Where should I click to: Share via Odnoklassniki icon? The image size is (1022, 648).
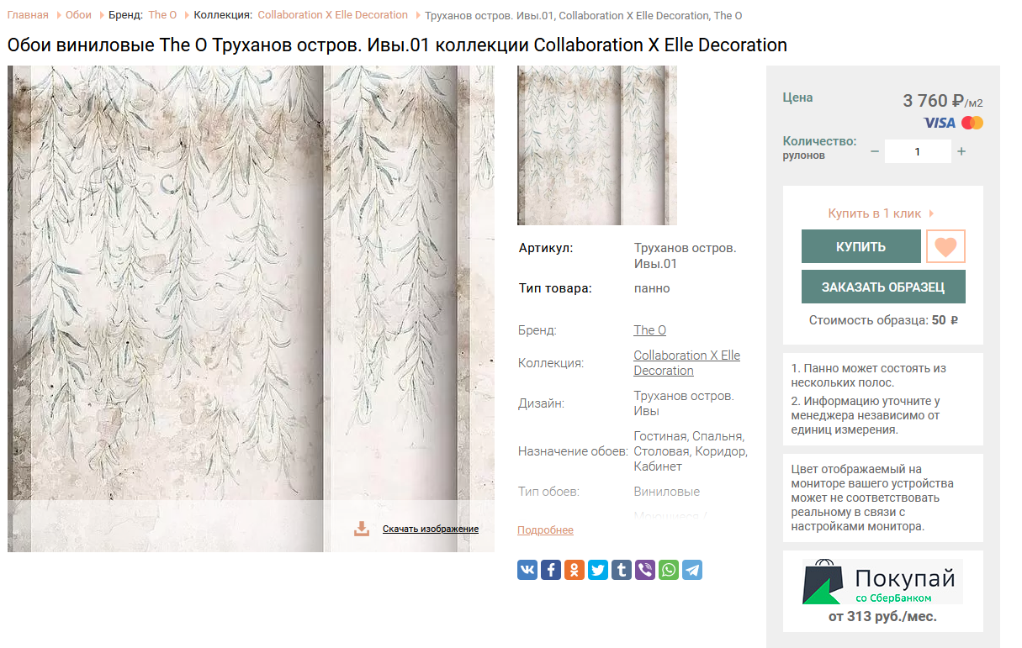coord(575,570)
